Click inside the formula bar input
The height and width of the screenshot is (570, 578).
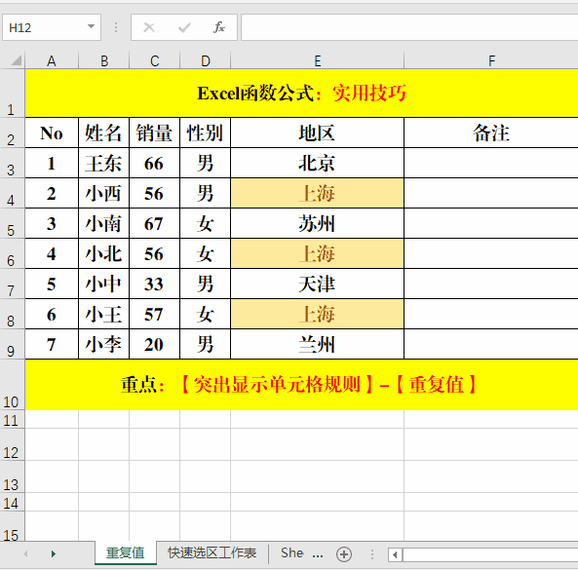point(409,27)
